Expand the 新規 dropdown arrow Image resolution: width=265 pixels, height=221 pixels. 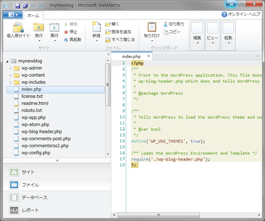[x=97, y=41]
